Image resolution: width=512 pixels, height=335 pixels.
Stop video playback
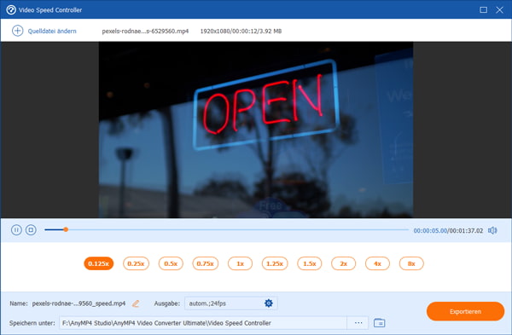[x=31, y=230]
